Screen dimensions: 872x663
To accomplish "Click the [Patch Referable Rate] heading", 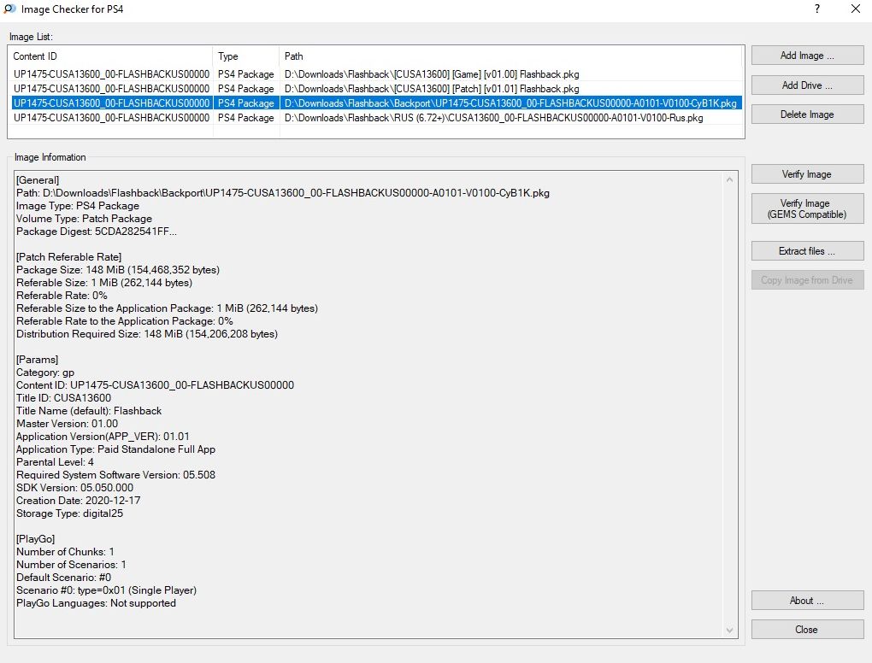I will pos(69,257).
